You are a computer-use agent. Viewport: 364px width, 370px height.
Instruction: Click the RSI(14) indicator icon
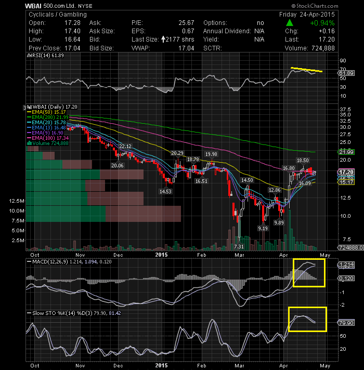tap(29, 56)
